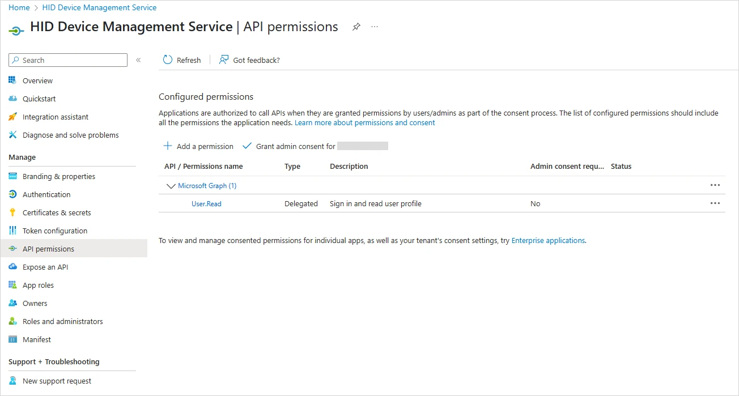
Task: Open Quickstart via its cloud icon
Action: point(12,99)
